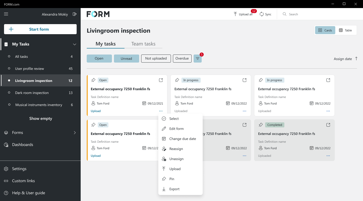
Task: Click the Upload link on first card
Action: [96, 111]
